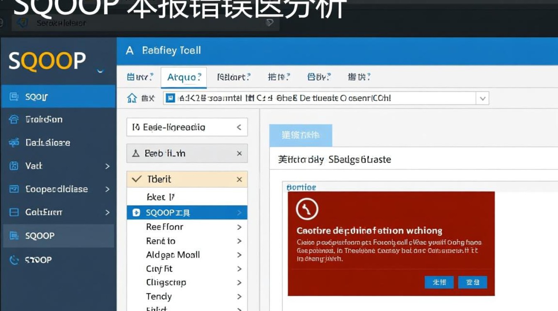Select the light-blue content tab above heading
The width and height of the screenshot is (558, 311).
click(x=301, y=135)
